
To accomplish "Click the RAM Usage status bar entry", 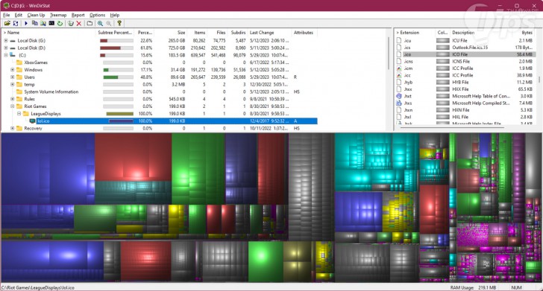I will pyautogui.click(x=474, y=287).
